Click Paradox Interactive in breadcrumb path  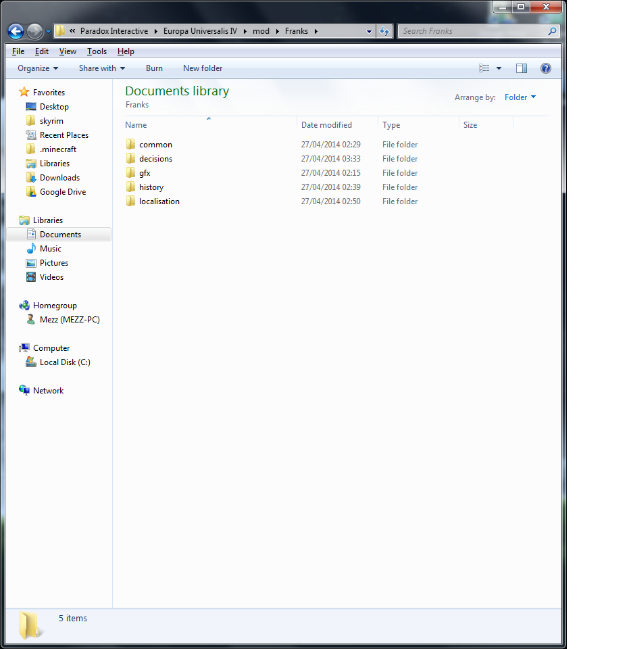114,31
